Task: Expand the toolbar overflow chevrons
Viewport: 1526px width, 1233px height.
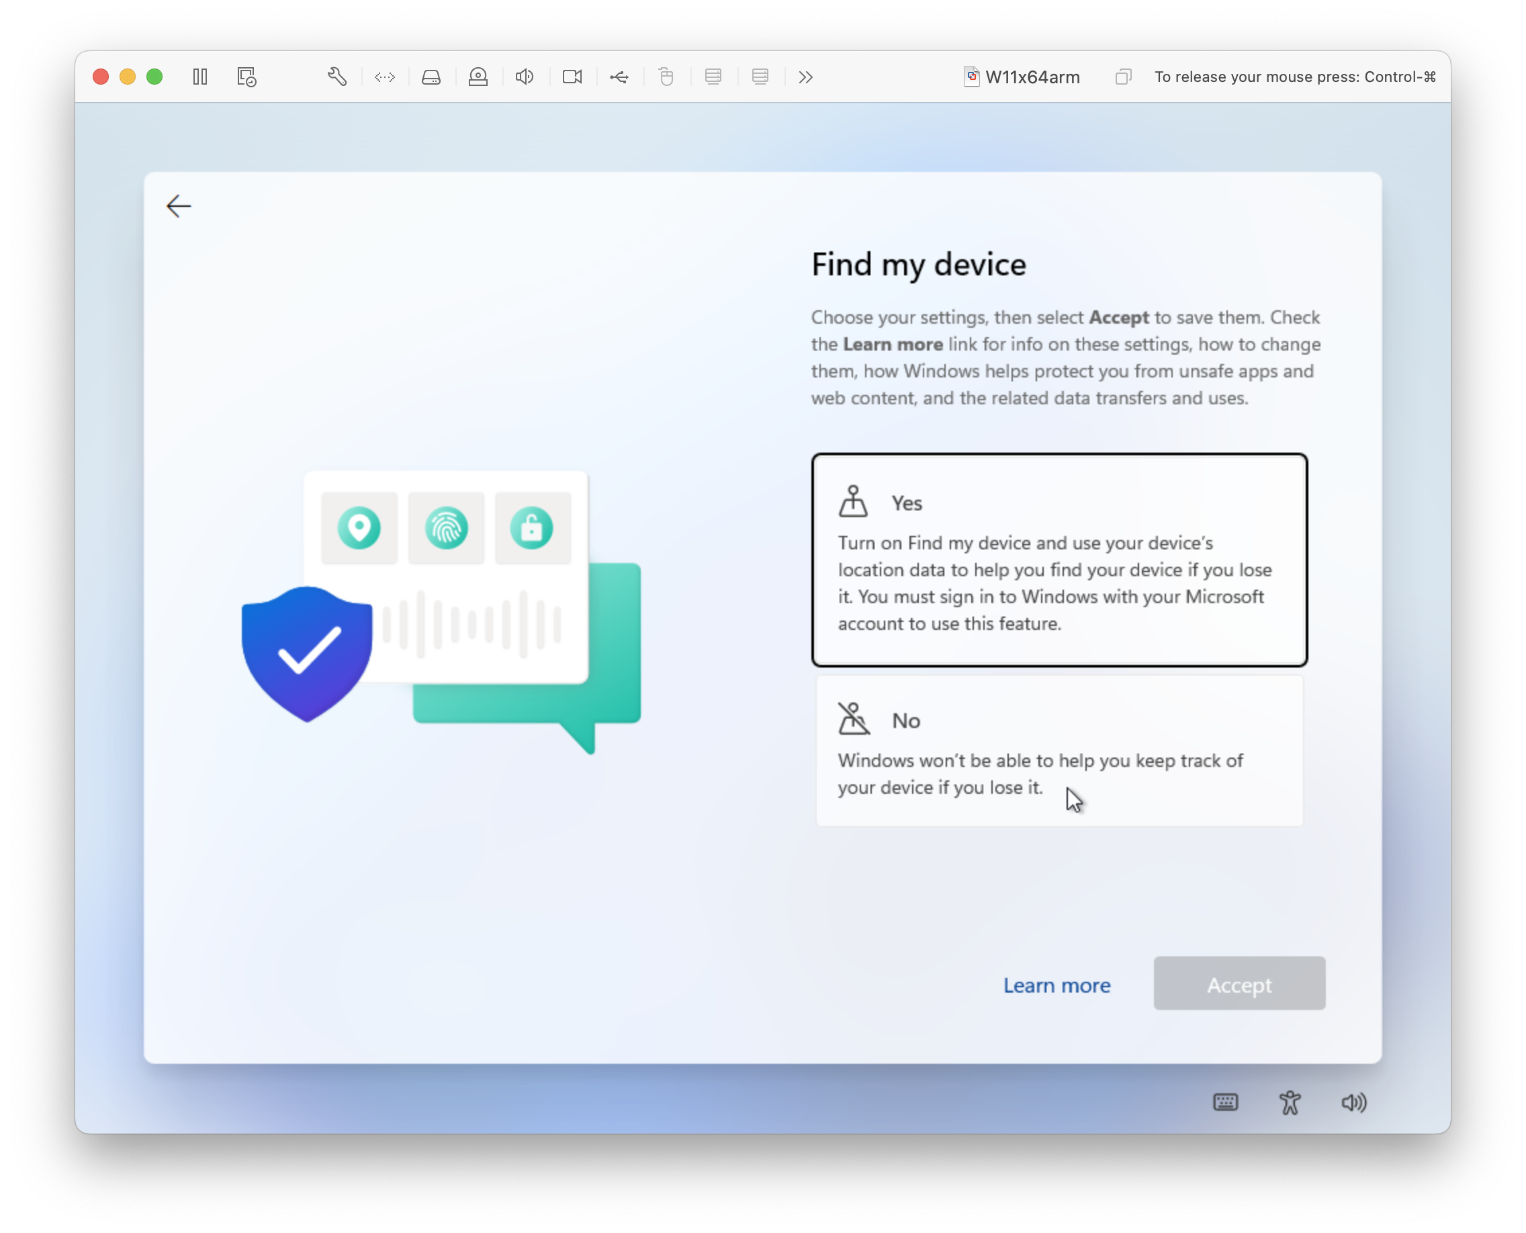Action: coord(805,77)
